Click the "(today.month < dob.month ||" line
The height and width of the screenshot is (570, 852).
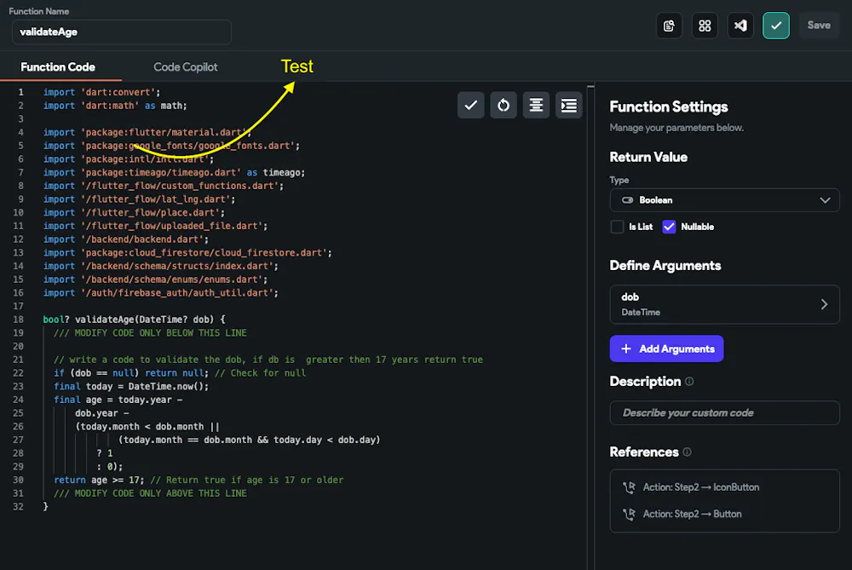pos(147,427)
